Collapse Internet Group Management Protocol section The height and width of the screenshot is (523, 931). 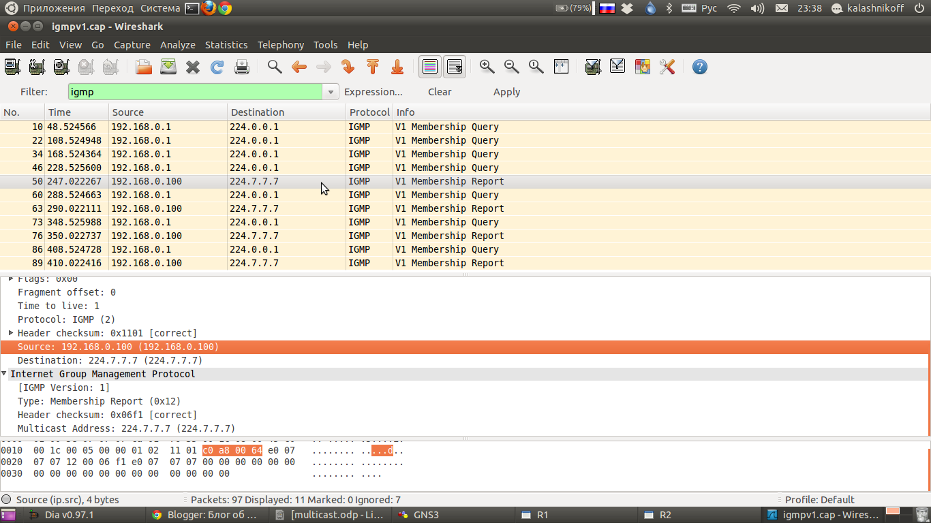(x=5, y=374)
